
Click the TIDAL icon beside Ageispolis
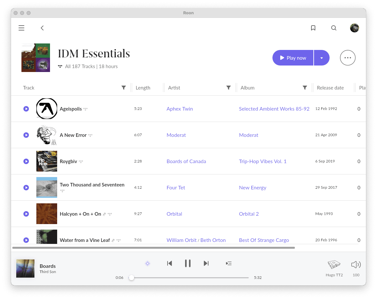click(85, 109)
